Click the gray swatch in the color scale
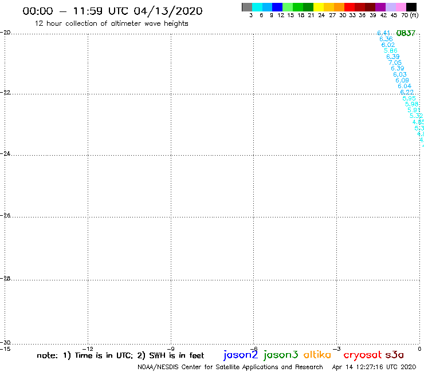The image size is (424, 372). [247, 7]
